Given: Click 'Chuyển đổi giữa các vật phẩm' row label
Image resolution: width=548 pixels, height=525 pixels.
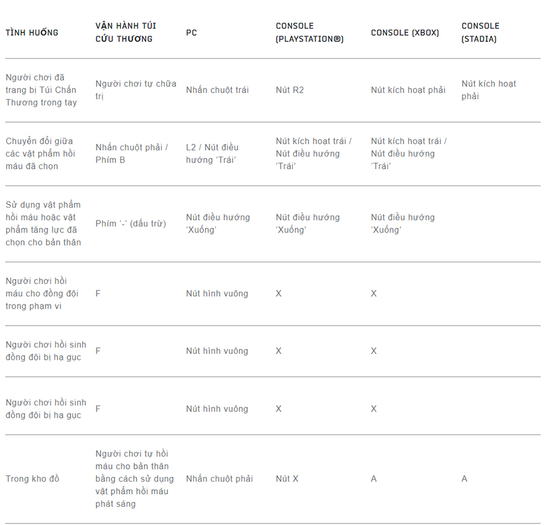Looking at the screenshot, I should [41, 154].
